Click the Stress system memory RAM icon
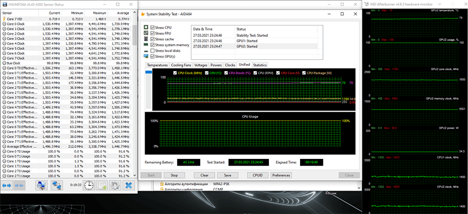 [146, 45]
